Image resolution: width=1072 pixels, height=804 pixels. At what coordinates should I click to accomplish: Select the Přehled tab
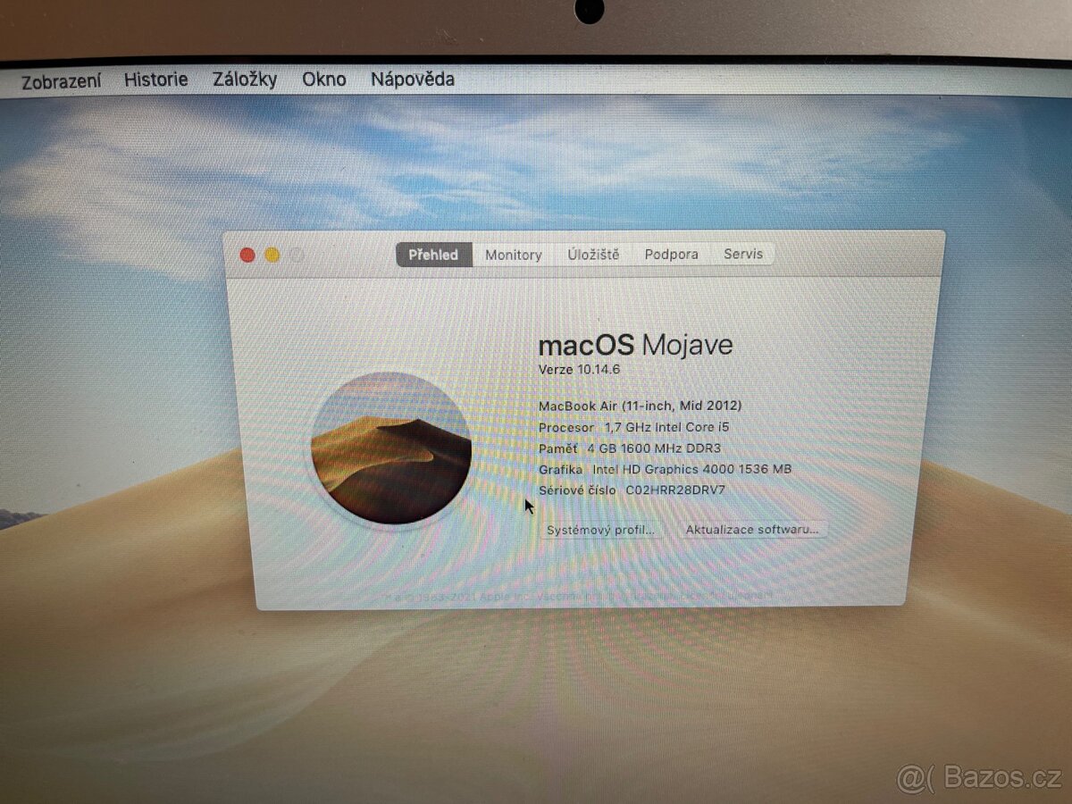tap(432, 255)
